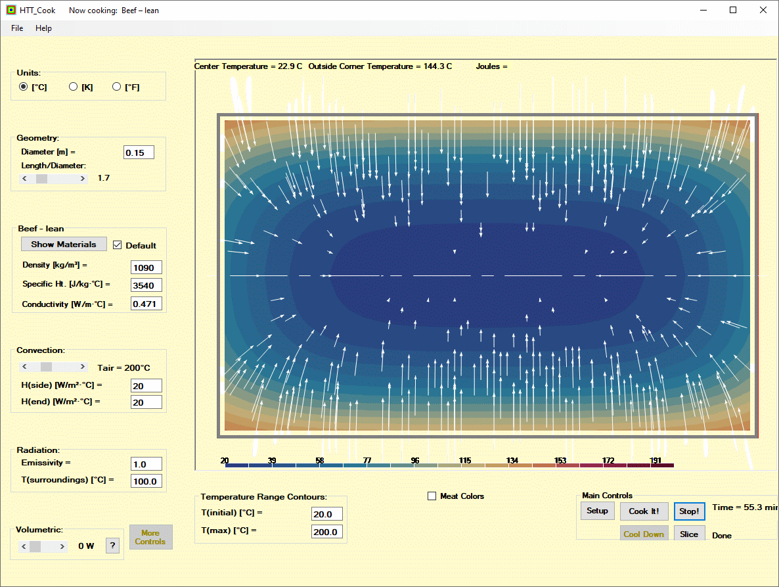Screen dimensions: 779x587
Task: Click the Diameter [m] input field
Action: [139, 153]
